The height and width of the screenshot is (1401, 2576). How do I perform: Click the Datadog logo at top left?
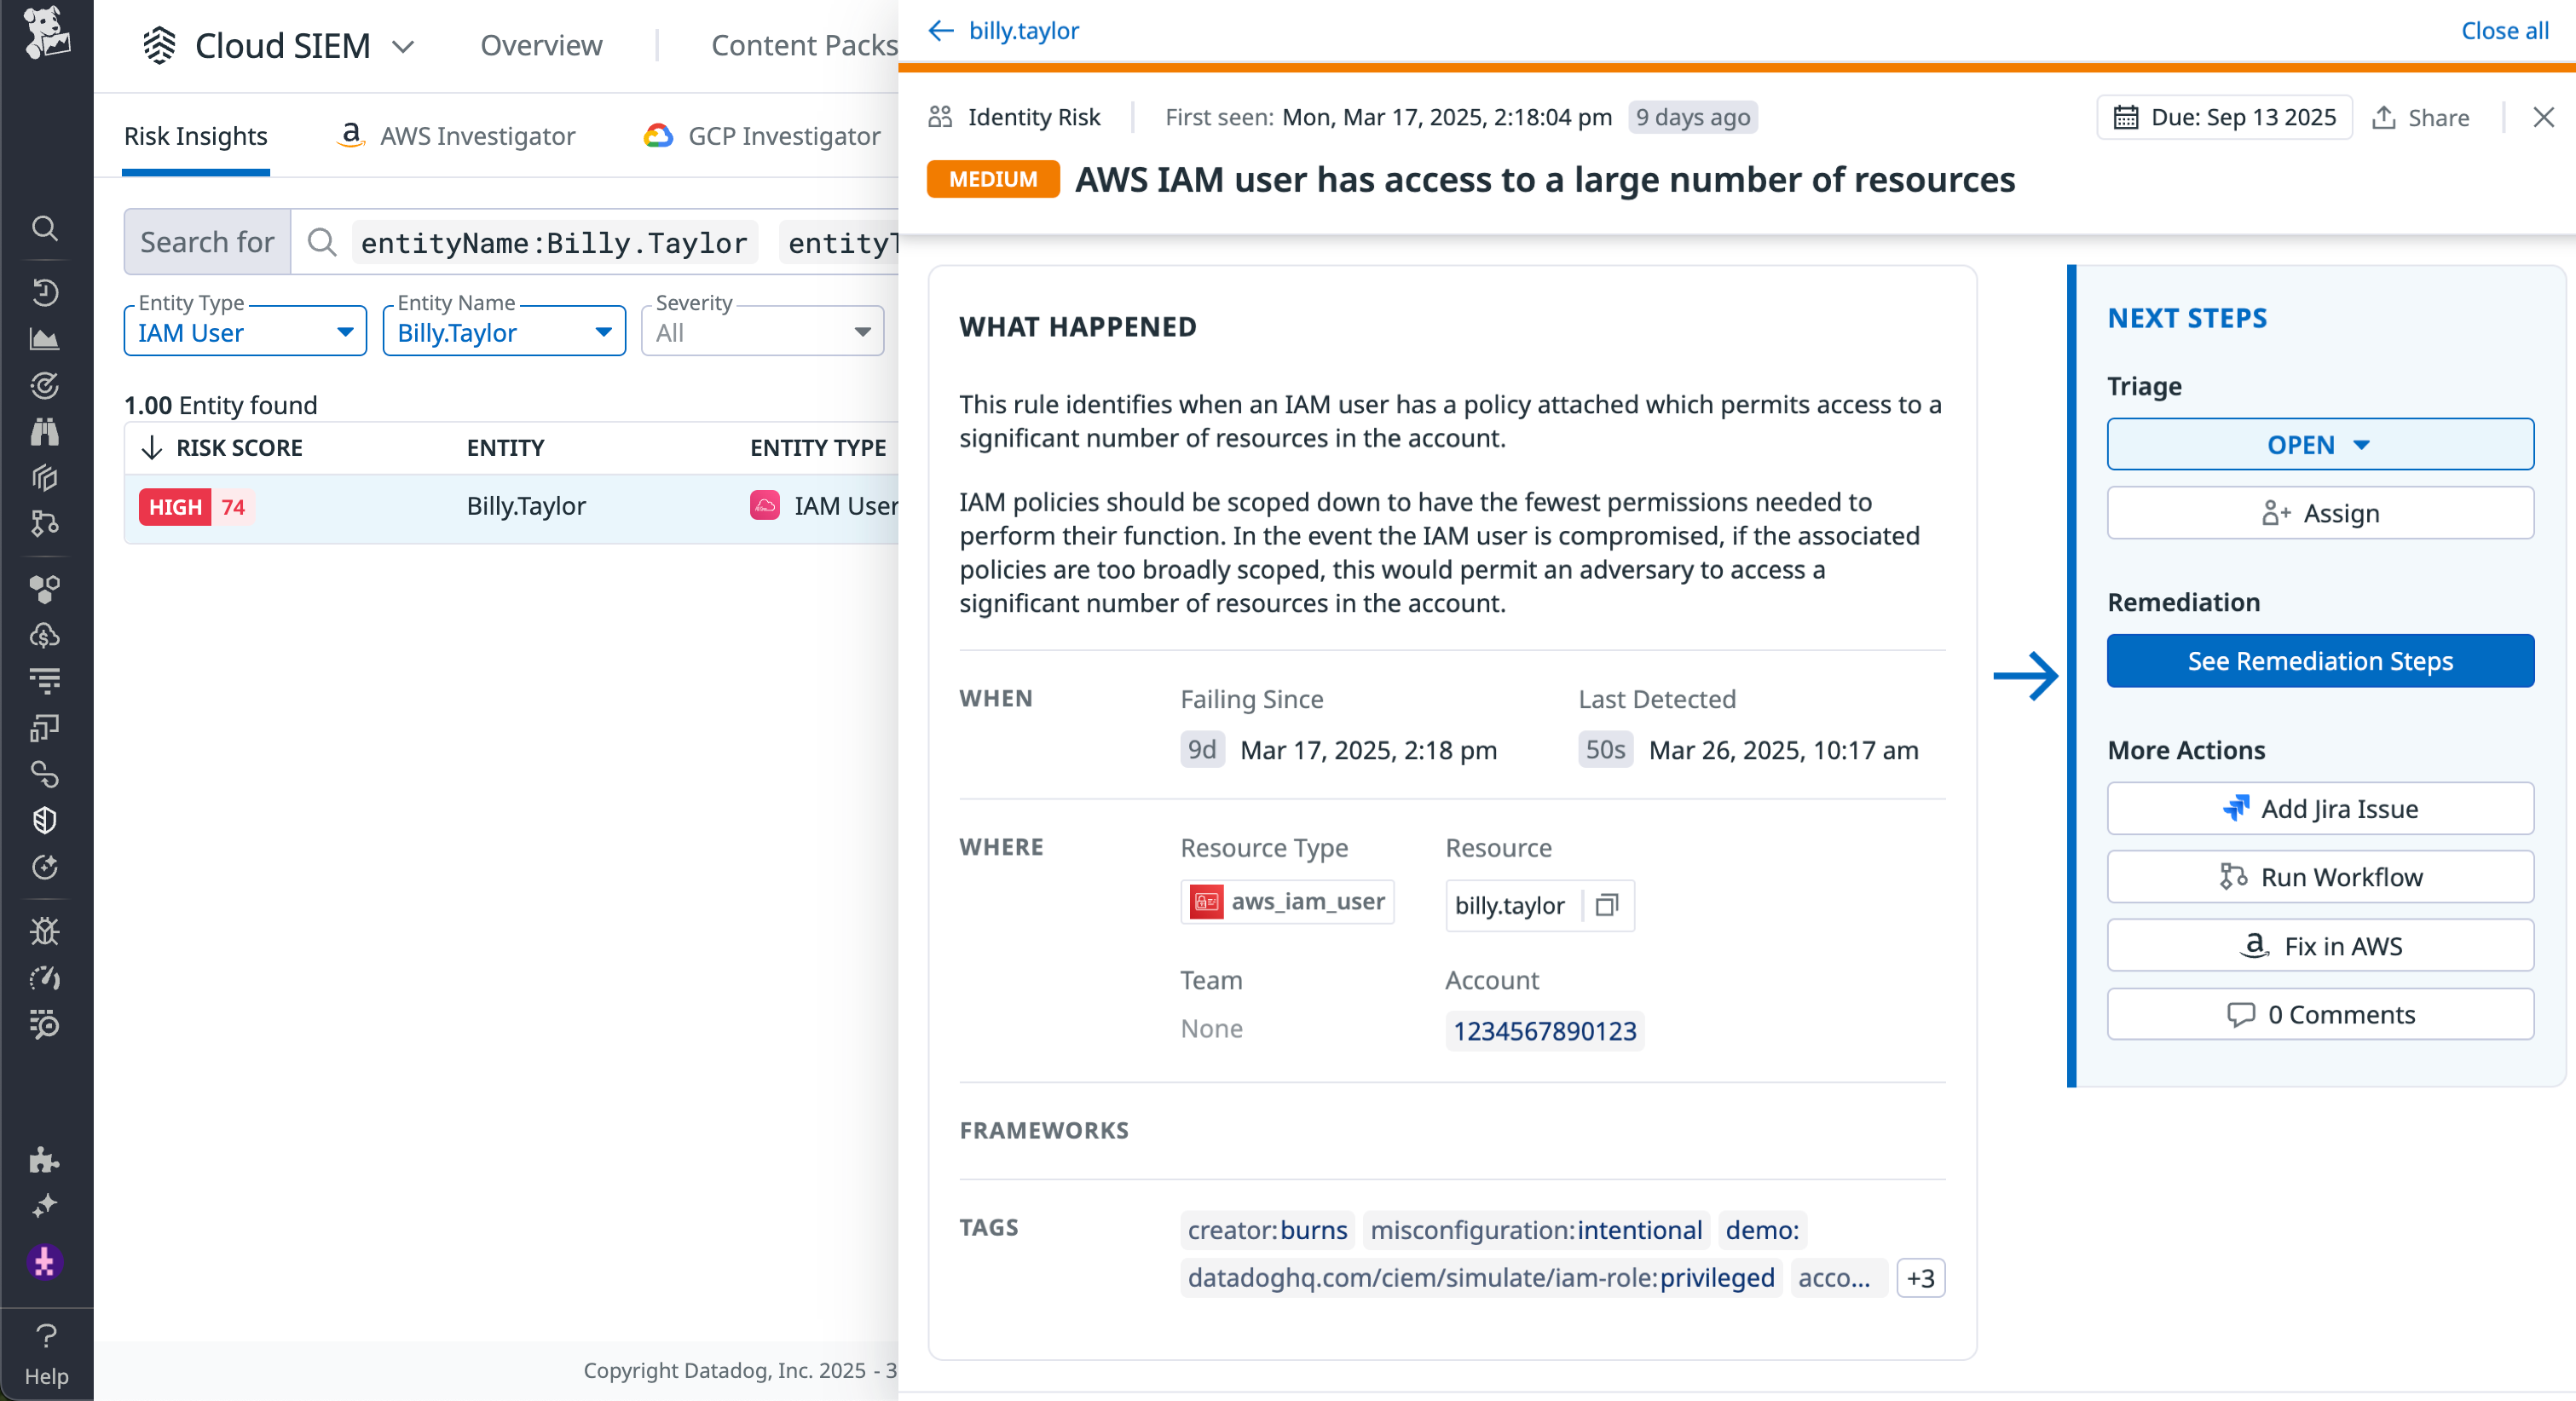pyautogui.click(x=45, y=33)
